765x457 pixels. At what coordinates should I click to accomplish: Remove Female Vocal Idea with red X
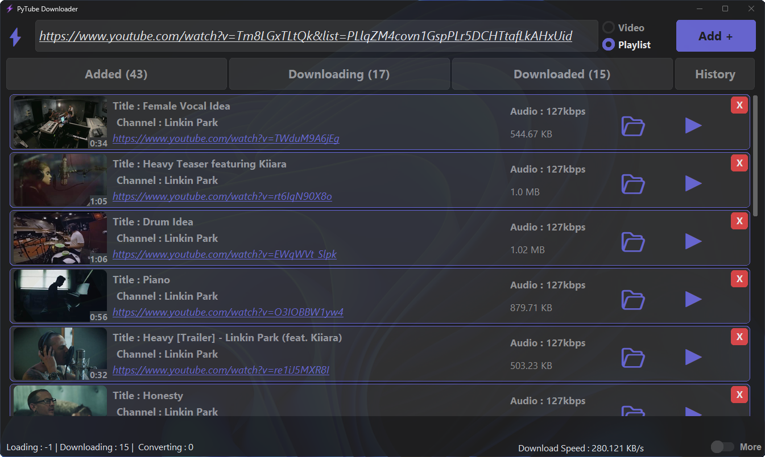point(739,105)
